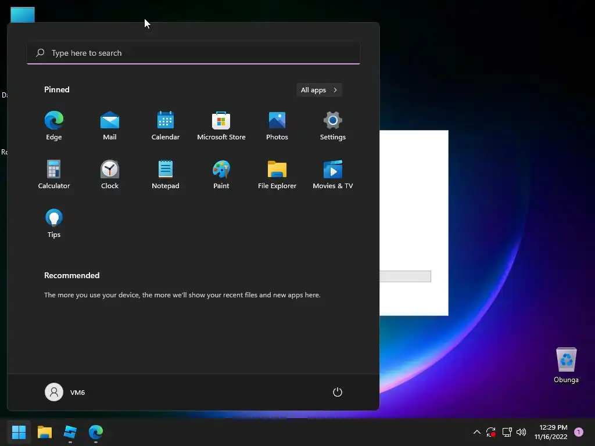This screenshot has width=595, height=446.
Task: Open File Explorer pinned in Start
Action: pos(277,175)
